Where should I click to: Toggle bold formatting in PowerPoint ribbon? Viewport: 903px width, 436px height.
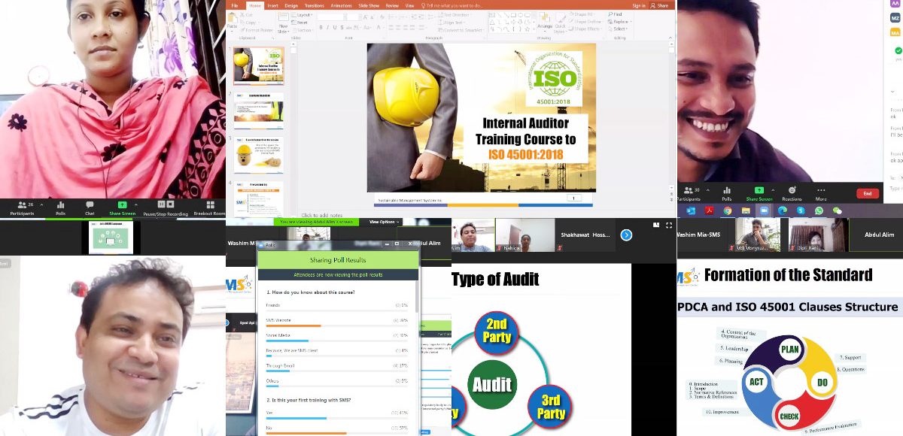point(321,27)
